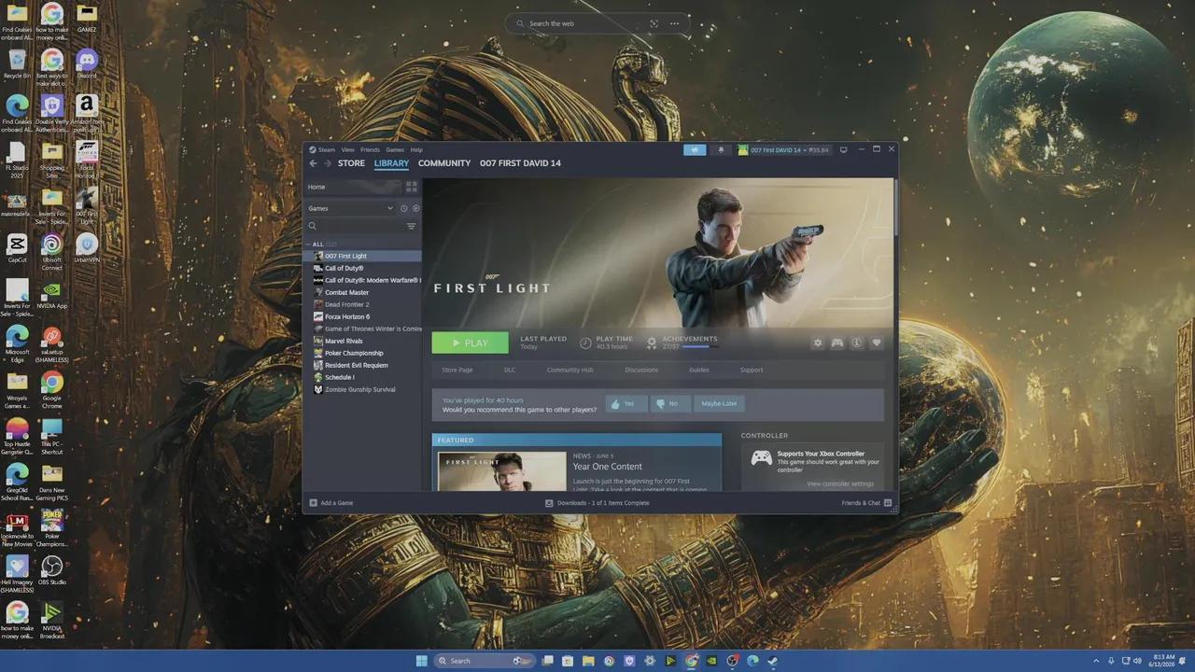1195x672 pixels.
Task: Open Discord desktop shortcut
Action: (87, 64)
